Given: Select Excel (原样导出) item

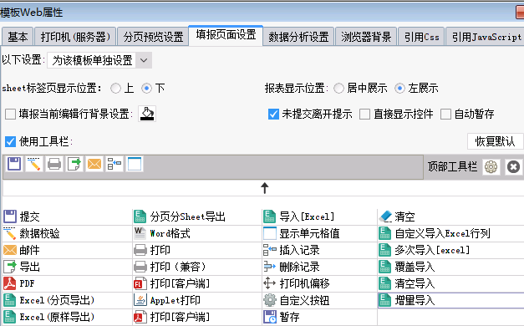Looking at the screenshot, I should [x=67, y=317].
